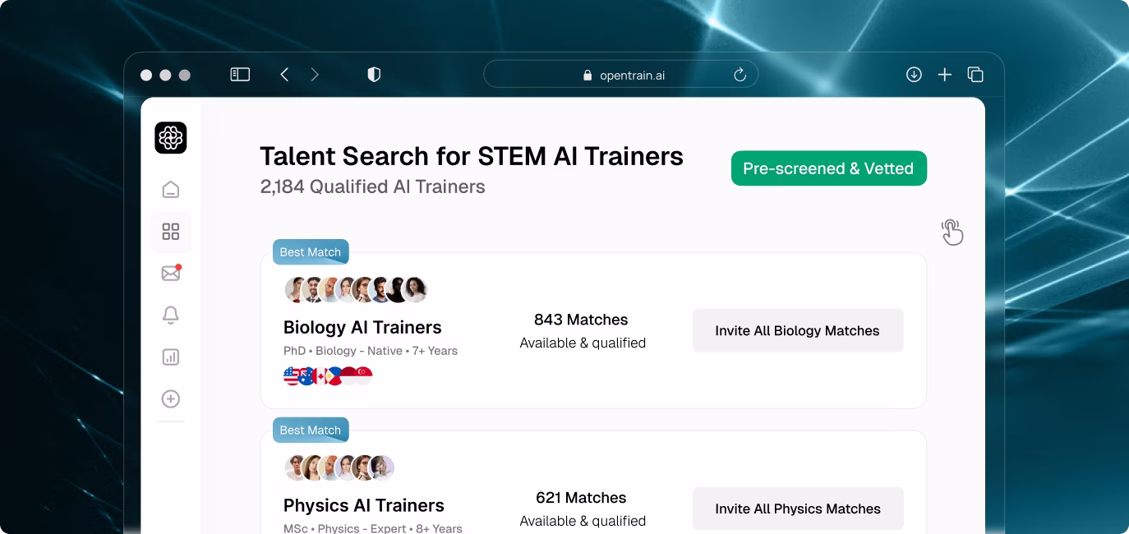Click the Pre-screened & Vetted badge
1129x534 pixels.
tap(828, 168)
